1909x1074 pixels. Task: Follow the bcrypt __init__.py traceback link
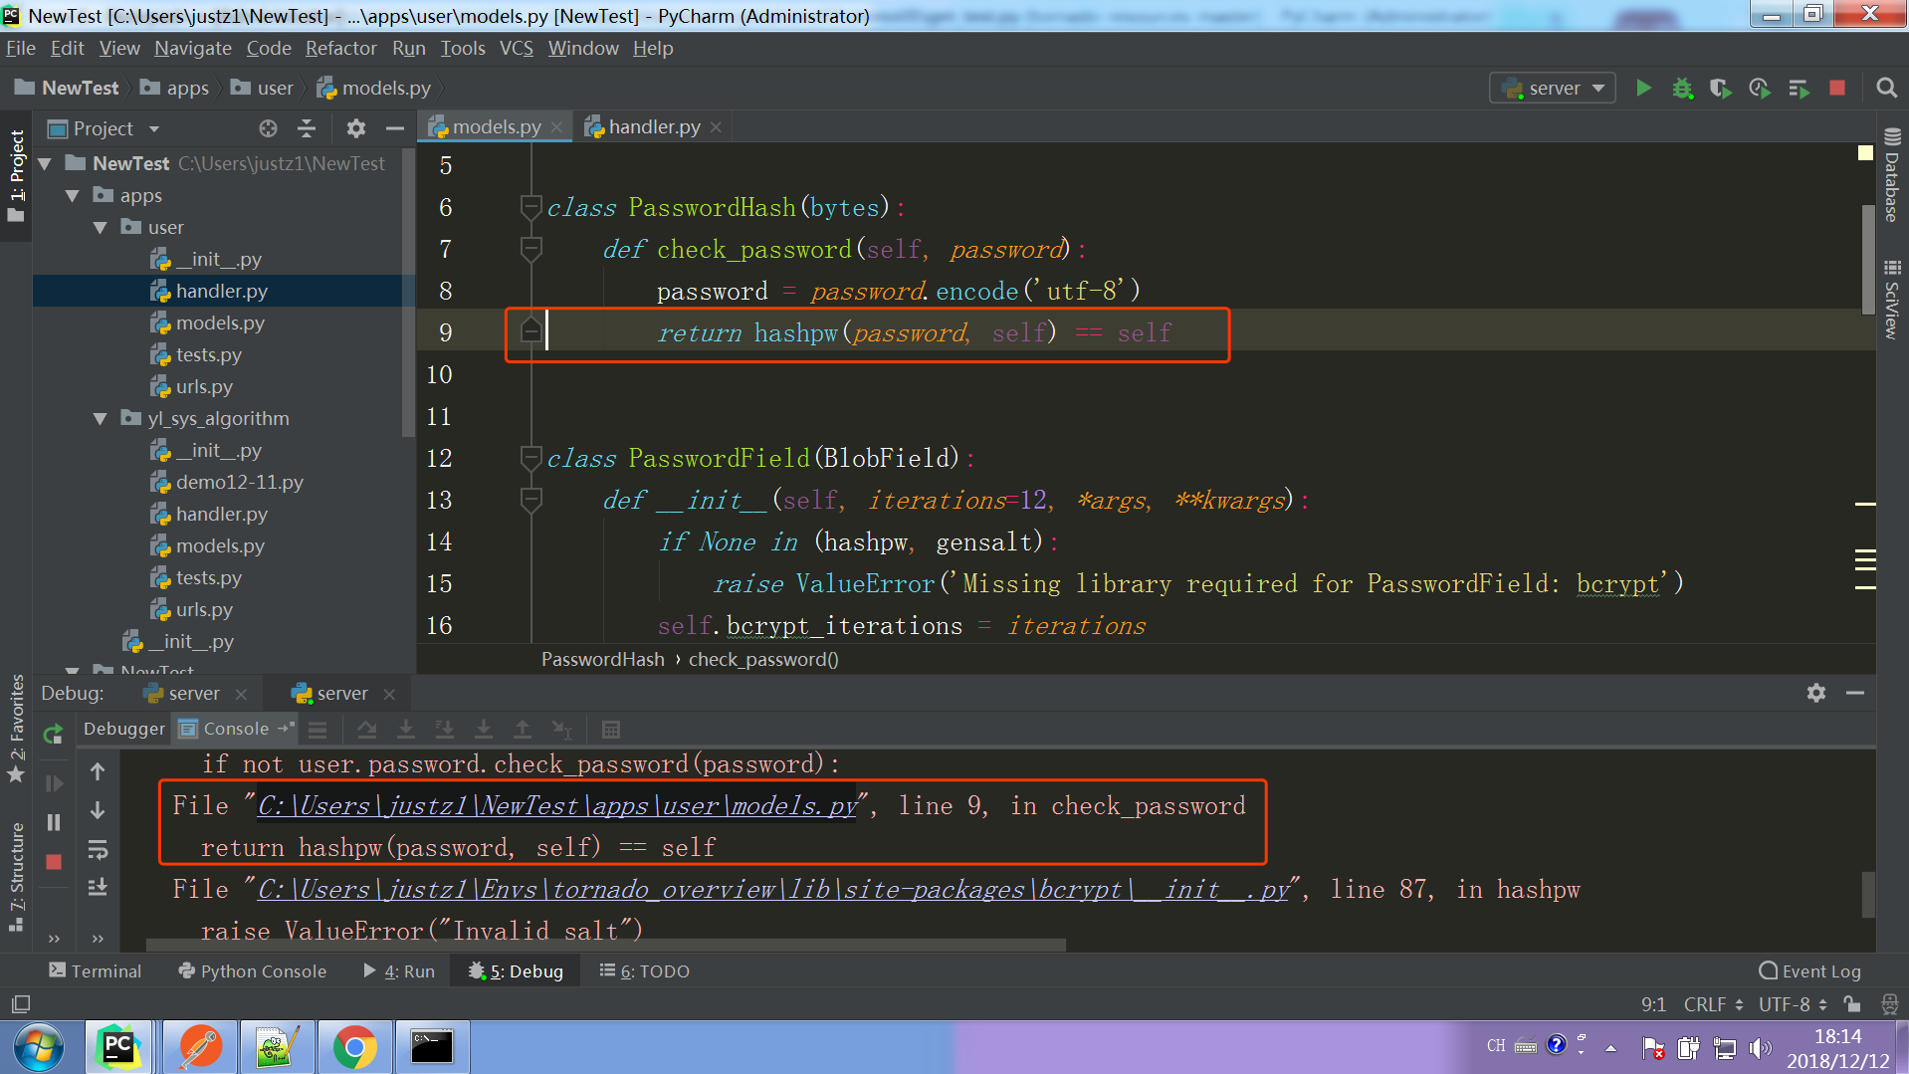pyautogui.click(x=773, y=889)
